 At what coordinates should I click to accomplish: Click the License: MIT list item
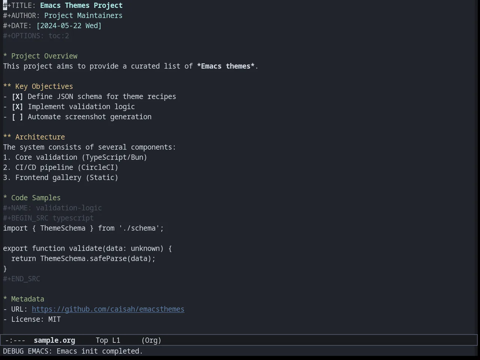click(32, 319)
